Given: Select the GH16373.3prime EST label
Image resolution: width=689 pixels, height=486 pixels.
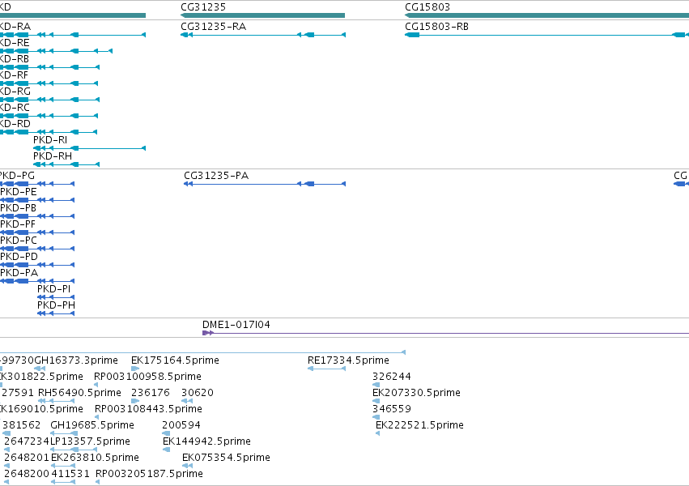Looking at the screenshot, I should point(76,360).
